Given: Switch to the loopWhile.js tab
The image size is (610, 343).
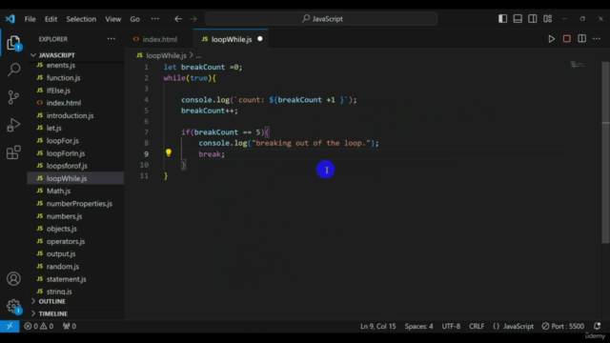Looking at the screenshot, I should pos(232,39).
